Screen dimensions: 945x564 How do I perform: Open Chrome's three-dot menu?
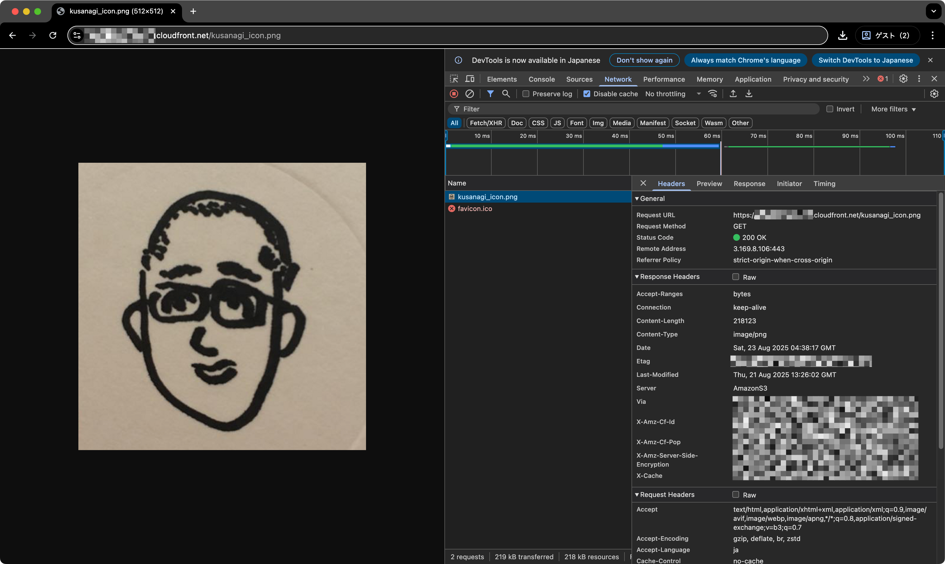point(932,35)
